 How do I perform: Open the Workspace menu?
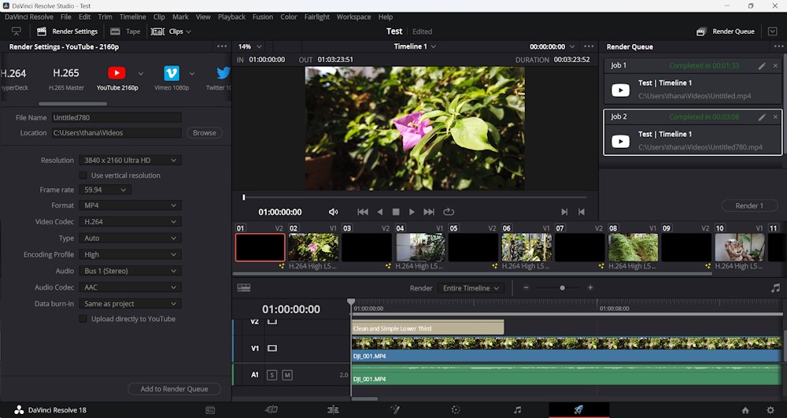(353, 17)
